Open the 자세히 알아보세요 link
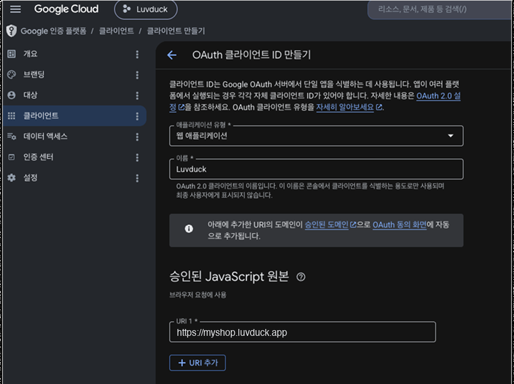 [345, 107]
